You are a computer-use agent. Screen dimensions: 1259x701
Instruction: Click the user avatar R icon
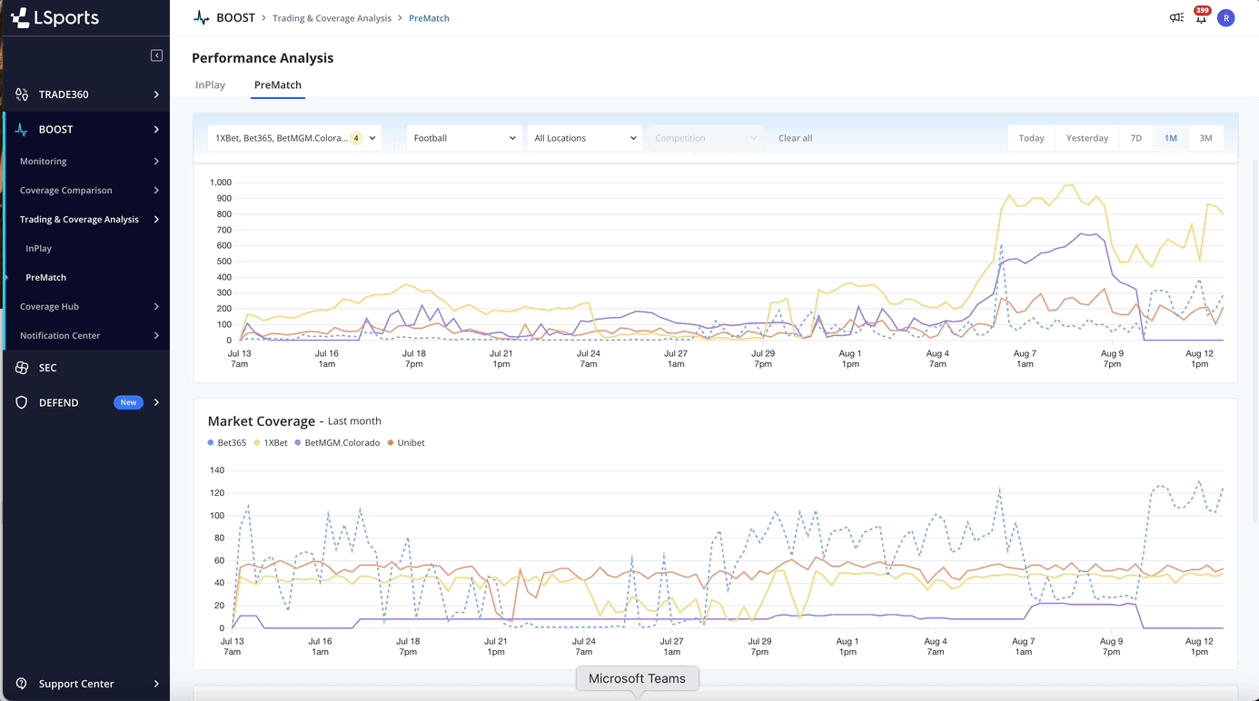pyautogui.click(x=1226, y=18)
